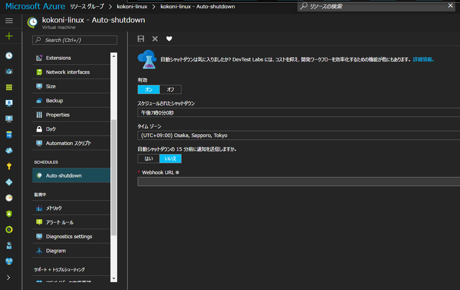Click the menu's vertical scrollbar thumb
This screenshot has width=460, height=290.
[x=114, y=177]
